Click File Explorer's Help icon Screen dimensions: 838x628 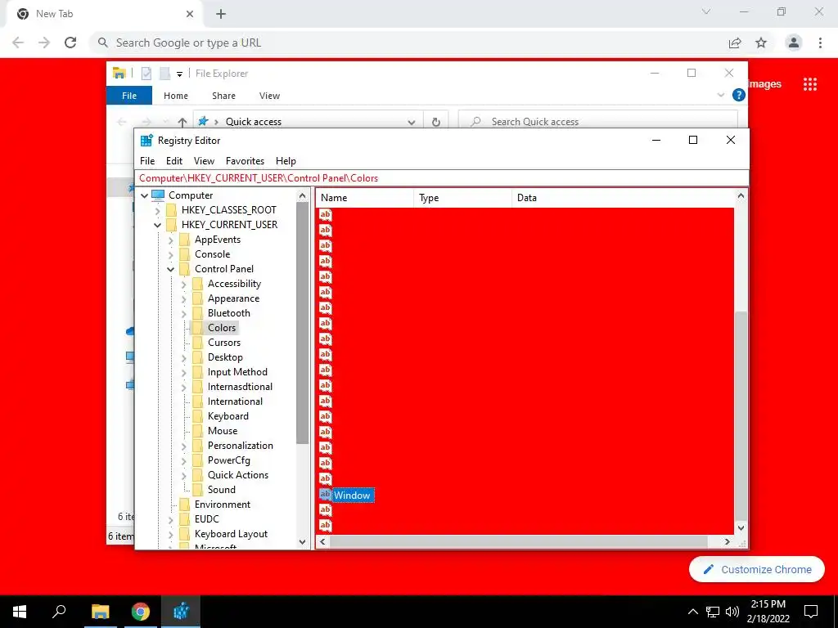[x=739, y=95]
